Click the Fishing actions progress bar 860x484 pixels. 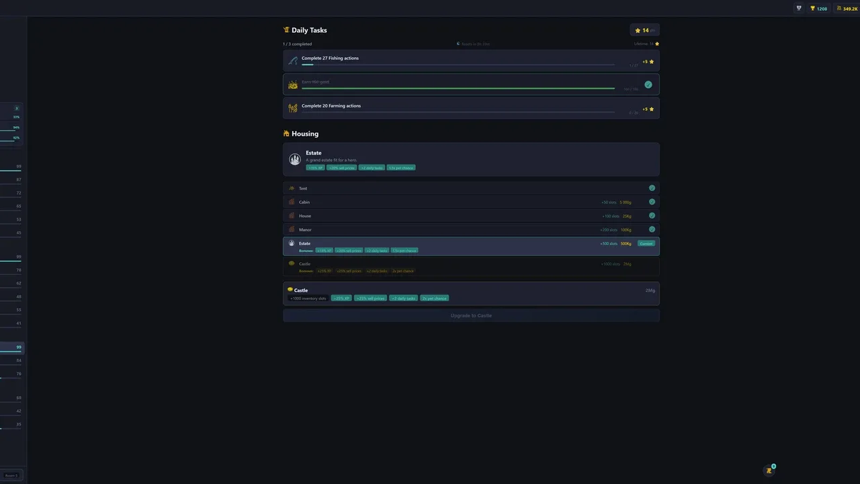[x=458, y=65]
